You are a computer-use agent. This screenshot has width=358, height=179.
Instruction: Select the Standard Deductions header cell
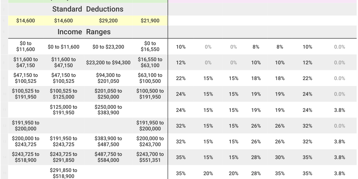(88, 9)
